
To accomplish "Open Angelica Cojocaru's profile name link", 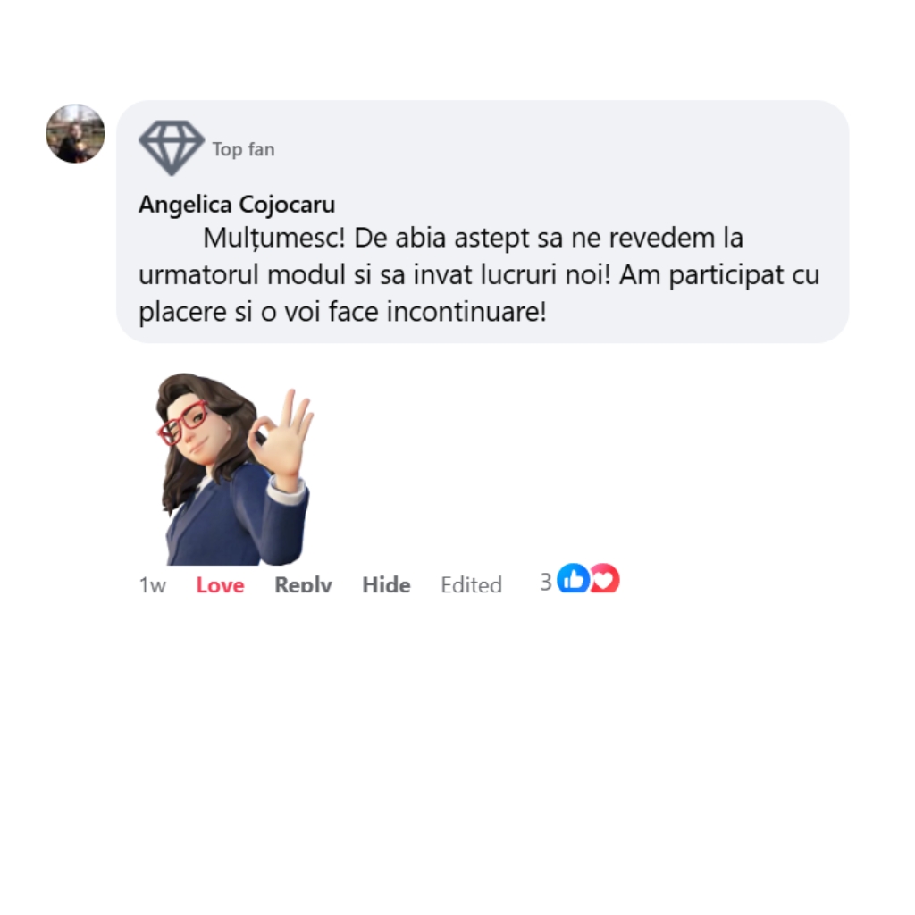I will (237, 205).
